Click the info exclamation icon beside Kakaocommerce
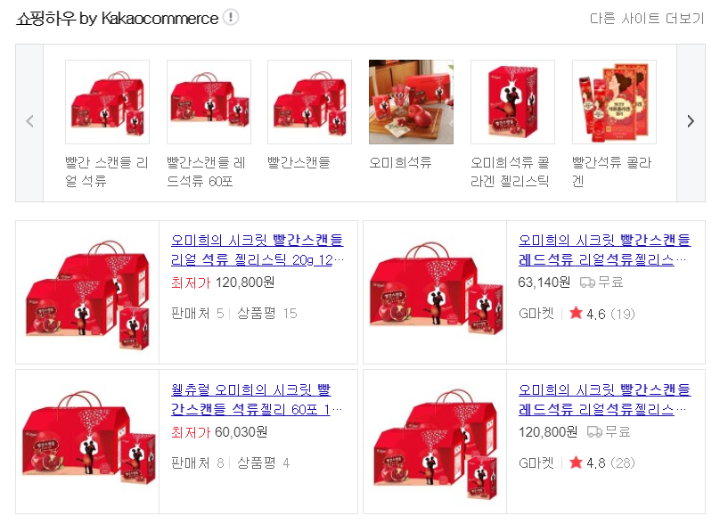Image resolution: width=720 pixels, height=524 pixels. pyautogui.click(x=231, y=18)
